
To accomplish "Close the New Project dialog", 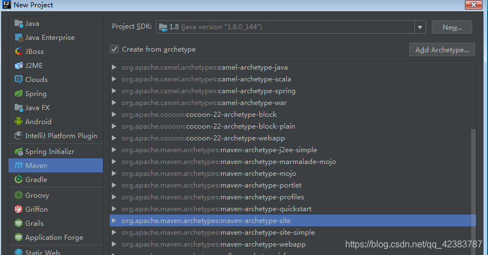I will tap(473, 4).
